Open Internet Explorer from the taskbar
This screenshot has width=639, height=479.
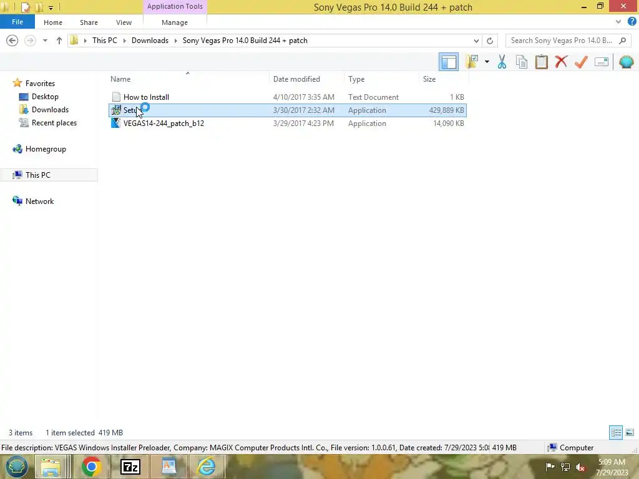207,467
